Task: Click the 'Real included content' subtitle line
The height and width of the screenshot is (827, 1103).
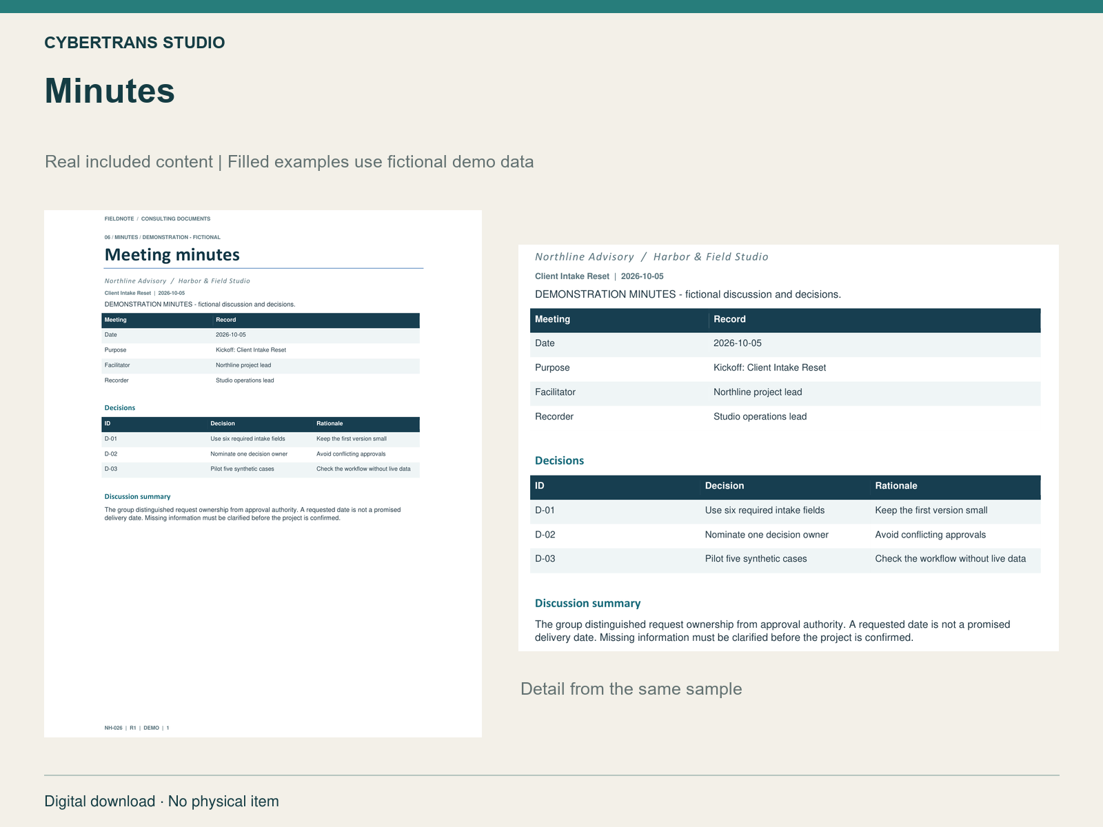Action: [290, 162]
